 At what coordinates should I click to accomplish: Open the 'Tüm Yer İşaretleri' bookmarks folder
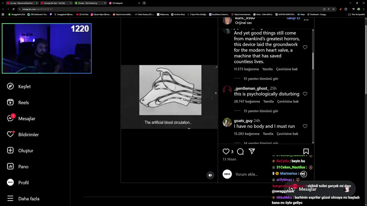pos(357,14)
